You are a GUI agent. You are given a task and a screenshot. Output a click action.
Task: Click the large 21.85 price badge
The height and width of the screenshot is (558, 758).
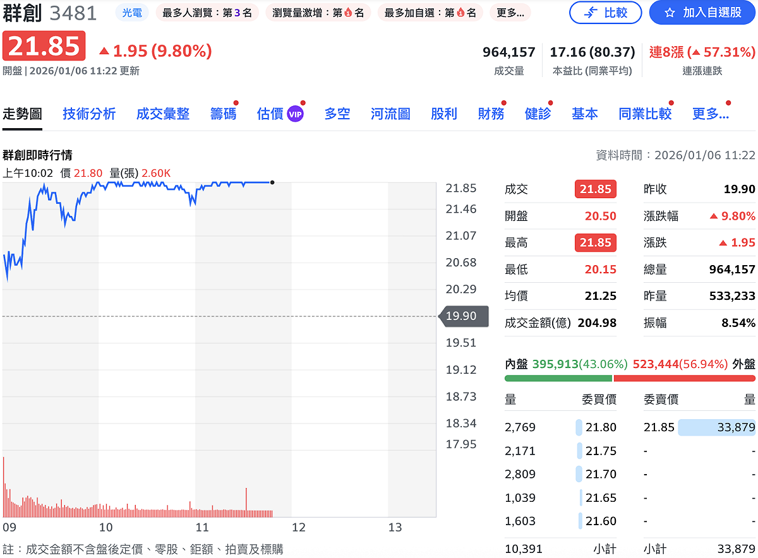tap(44, 46)
